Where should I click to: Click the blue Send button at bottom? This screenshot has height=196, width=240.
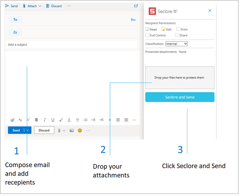[16, 131]
